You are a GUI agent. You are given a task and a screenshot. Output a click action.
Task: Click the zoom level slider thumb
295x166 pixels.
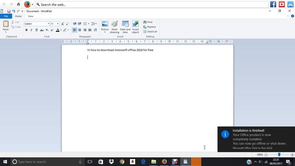click(x=279, y=154)
